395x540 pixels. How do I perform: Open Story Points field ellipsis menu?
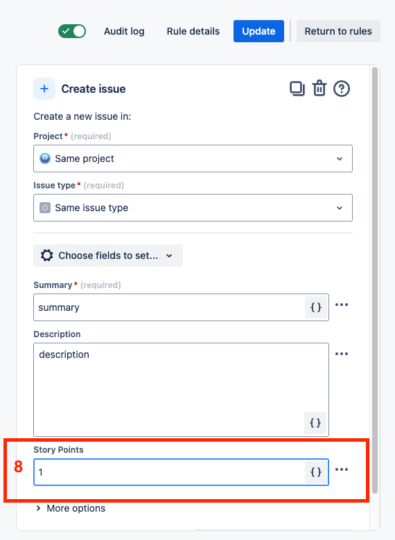pyautogui.click(x=341, y=469)
